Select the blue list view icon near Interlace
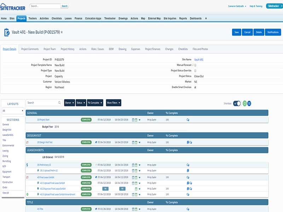This screenshot has width=283, height=212. tap(249, 103)
